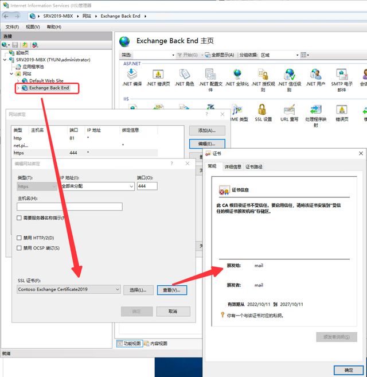367x377 pixels.
Task: Click the 选择(L)... certificate button
Action: [138, 290]
